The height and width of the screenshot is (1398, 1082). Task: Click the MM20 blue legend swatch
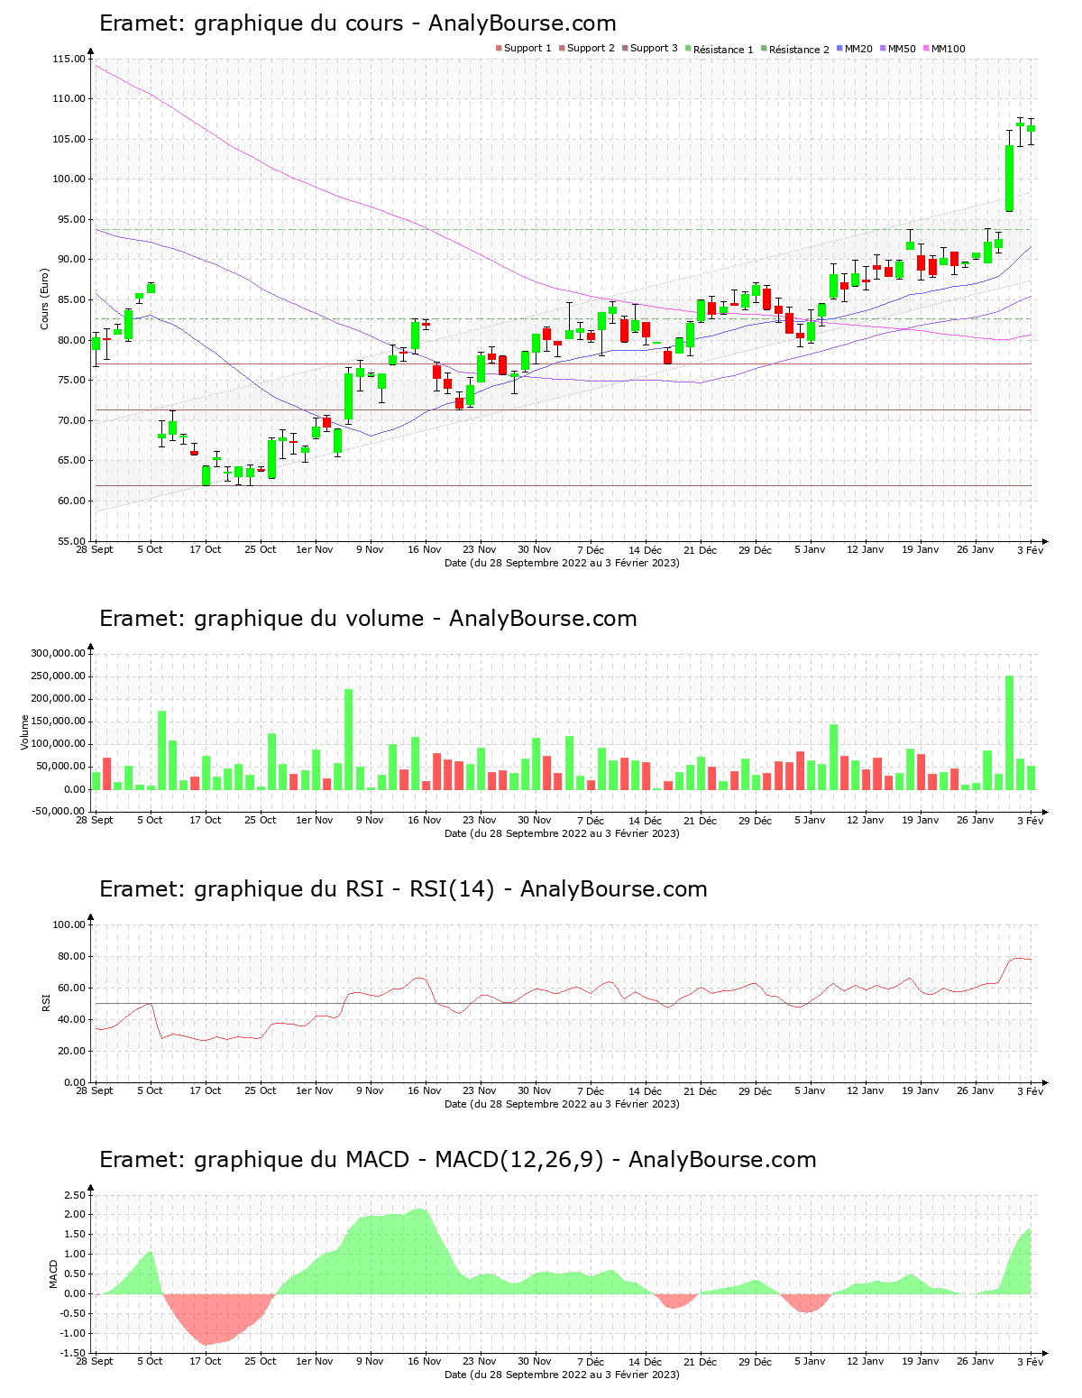coord(839,49)
